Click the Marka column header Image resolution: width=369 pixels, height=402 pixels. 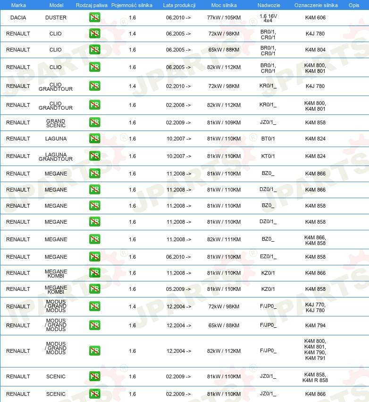tap(18, 5)
